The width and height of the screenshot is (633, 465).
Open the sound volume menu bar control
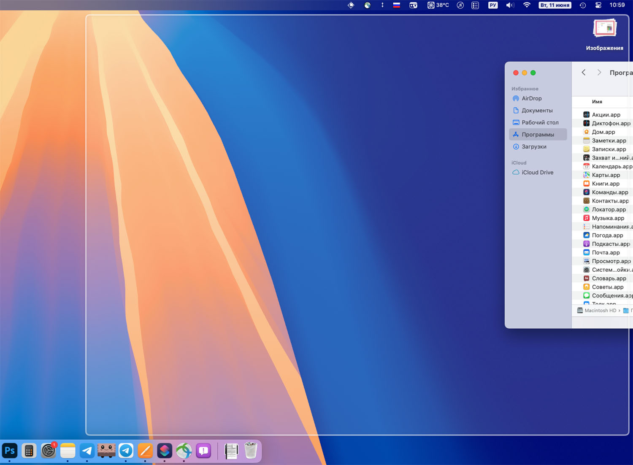point(510,5)
